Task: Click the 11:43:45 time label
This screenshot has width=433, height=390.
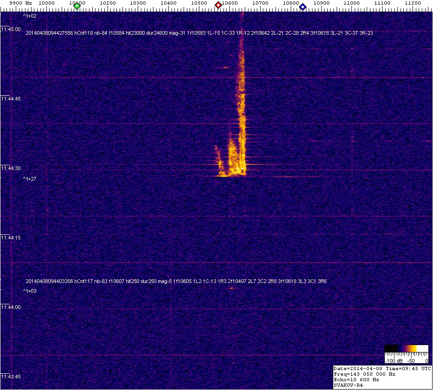Action: 11,377
